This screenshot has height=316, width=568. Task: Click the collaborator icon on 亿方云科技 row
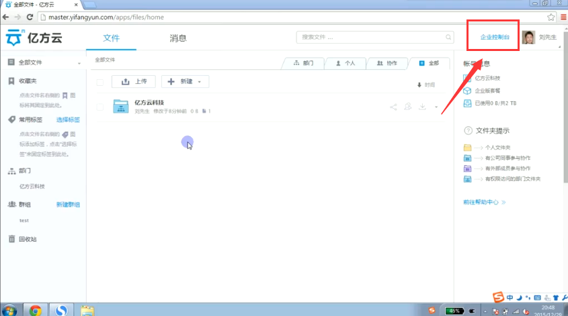(x=408, y=107)
